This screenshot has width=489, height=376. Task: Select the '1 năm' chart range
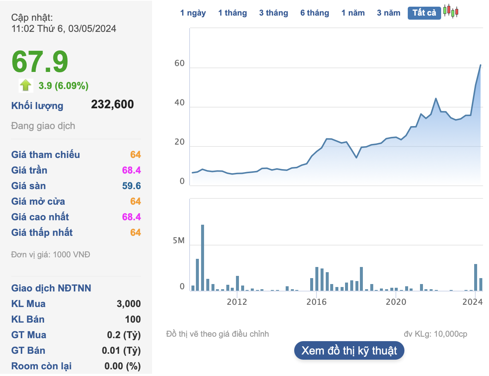point(353,13)
